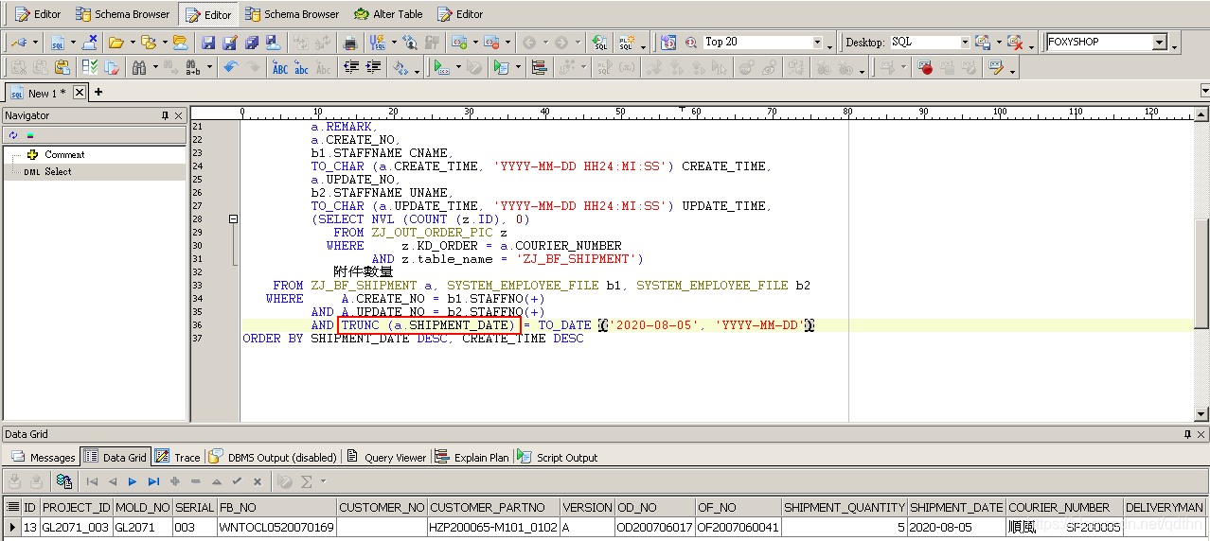Click the paste clipboard icon
The width and height of the screenshot is (1210, 541).
click(62, 67)
